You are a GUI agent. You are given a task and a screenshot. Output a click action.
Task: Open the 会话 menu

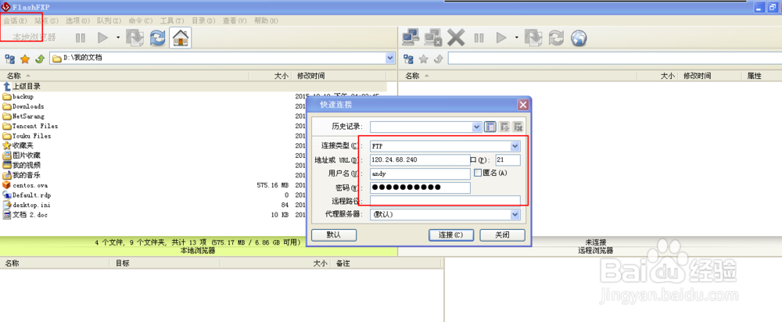[15, 20]
